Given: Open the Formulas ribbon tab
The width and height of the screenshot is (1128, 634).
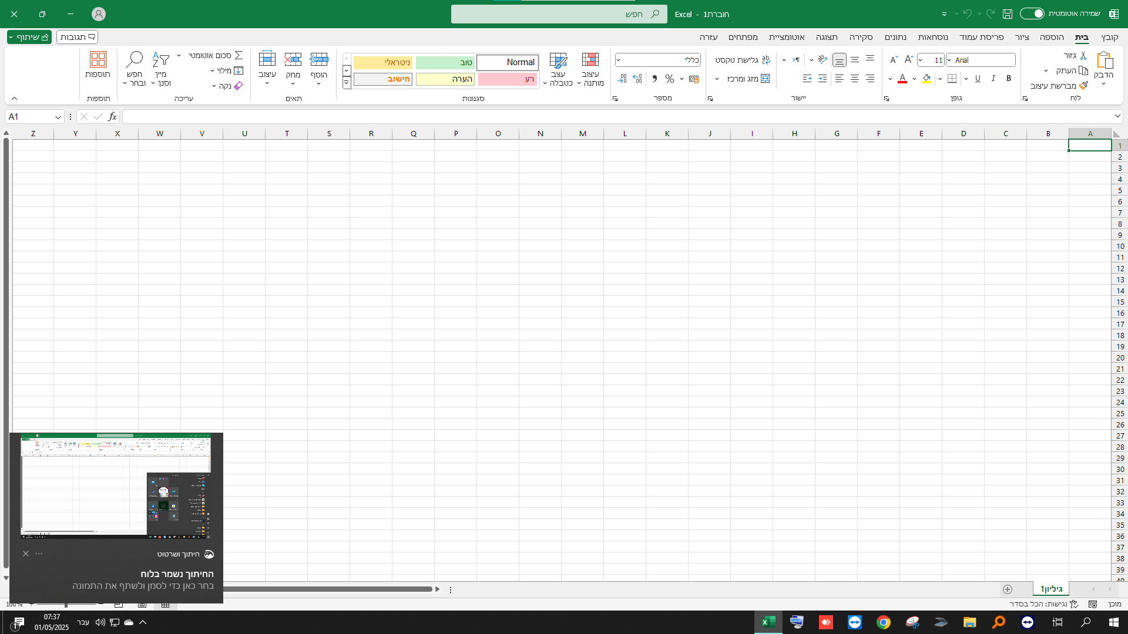Looking at the screenshot, I should coord(932,37).
